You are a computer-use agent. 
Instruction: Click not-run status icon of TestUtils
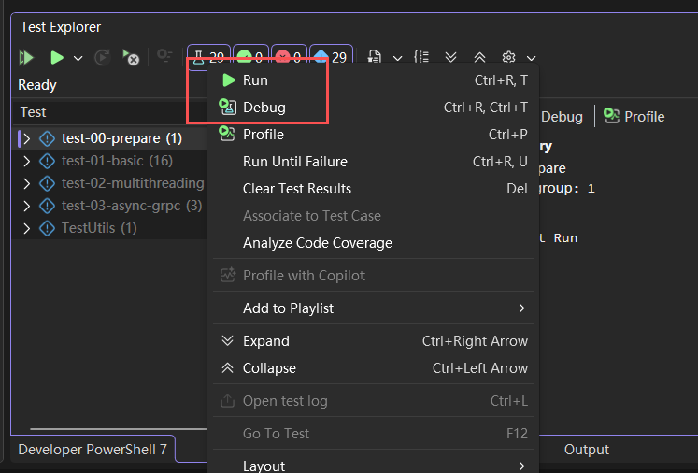[47, 228]
